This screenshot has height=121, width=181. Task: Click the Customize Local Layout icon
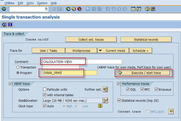click(x=153, y=9)
